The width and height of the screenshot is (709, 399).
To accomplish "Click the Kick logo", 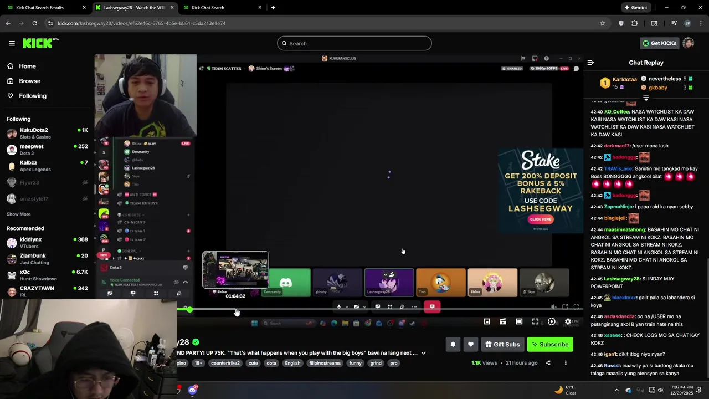I will pos(40,43).
